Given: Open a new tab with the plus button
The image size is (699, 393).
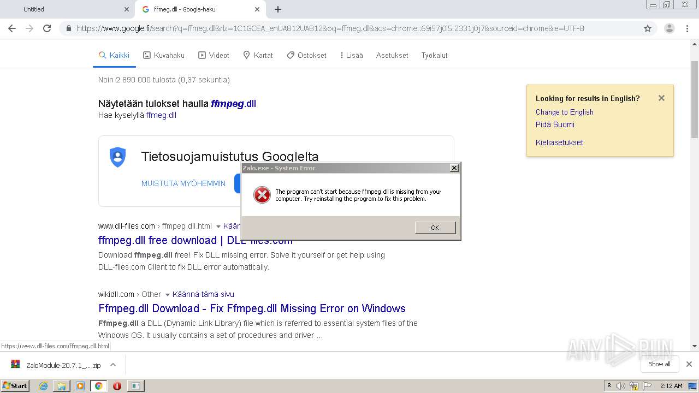Looking at the screenshot, I should click(x=278, y=9).
